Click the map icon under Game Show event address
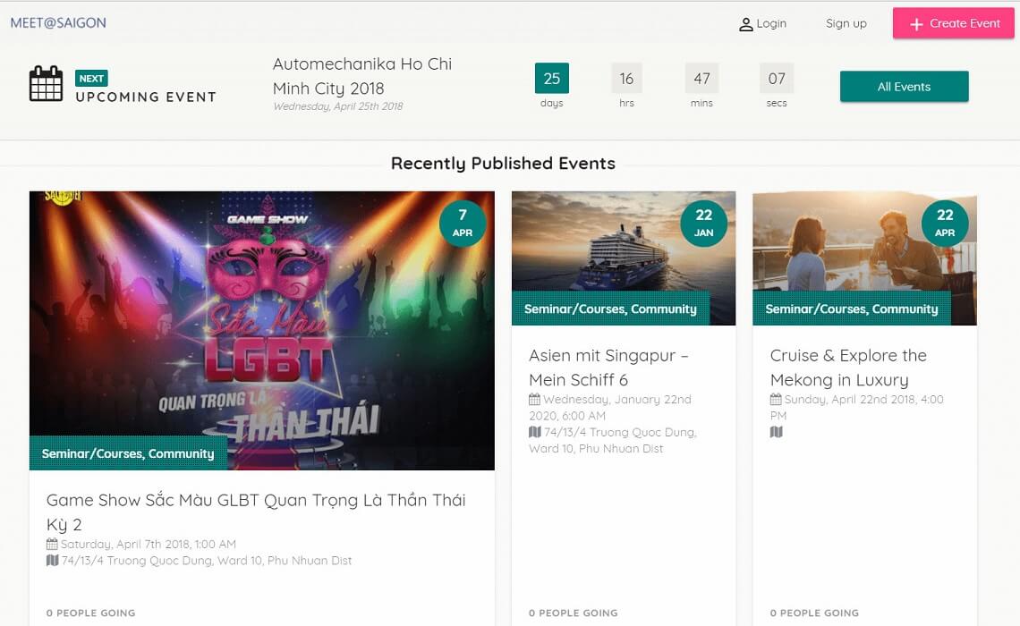 (53, 561)
